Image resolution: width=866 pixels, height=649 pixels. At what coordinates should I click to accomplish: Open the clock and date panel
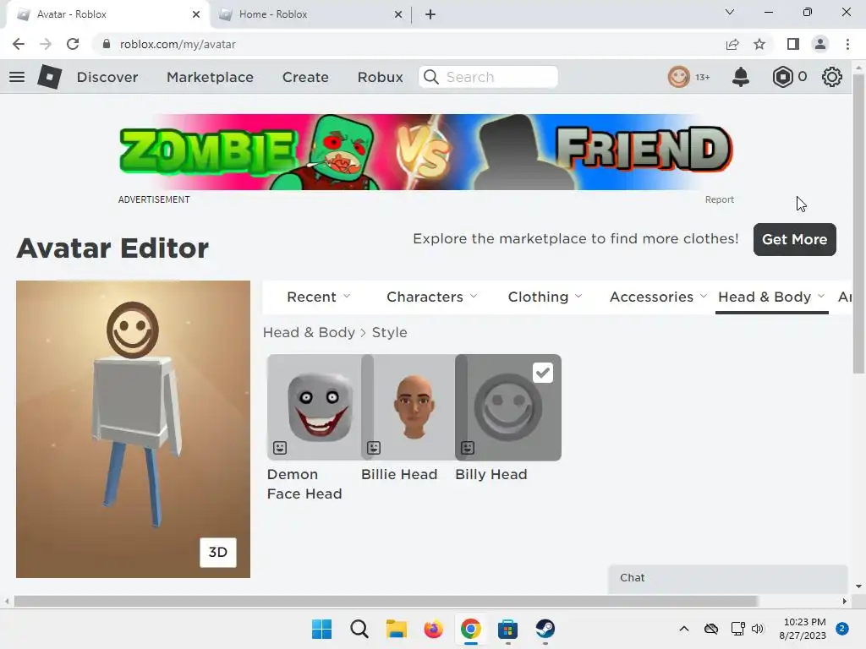[803, 629]
